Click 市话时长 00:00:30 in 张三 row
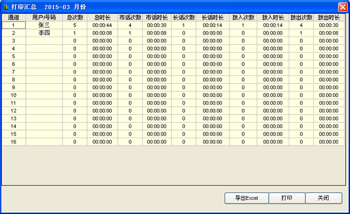Viewport: 350px width, 214px height. pyautogui.click(x=157, y=25)
